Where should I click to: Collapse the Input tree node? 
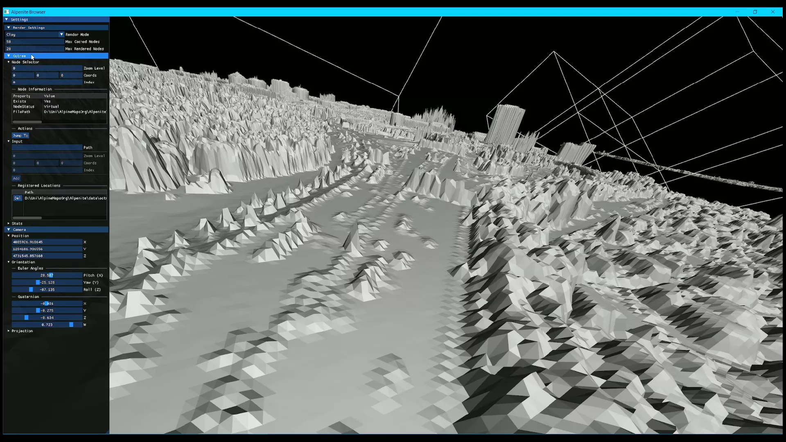(9, 141)
